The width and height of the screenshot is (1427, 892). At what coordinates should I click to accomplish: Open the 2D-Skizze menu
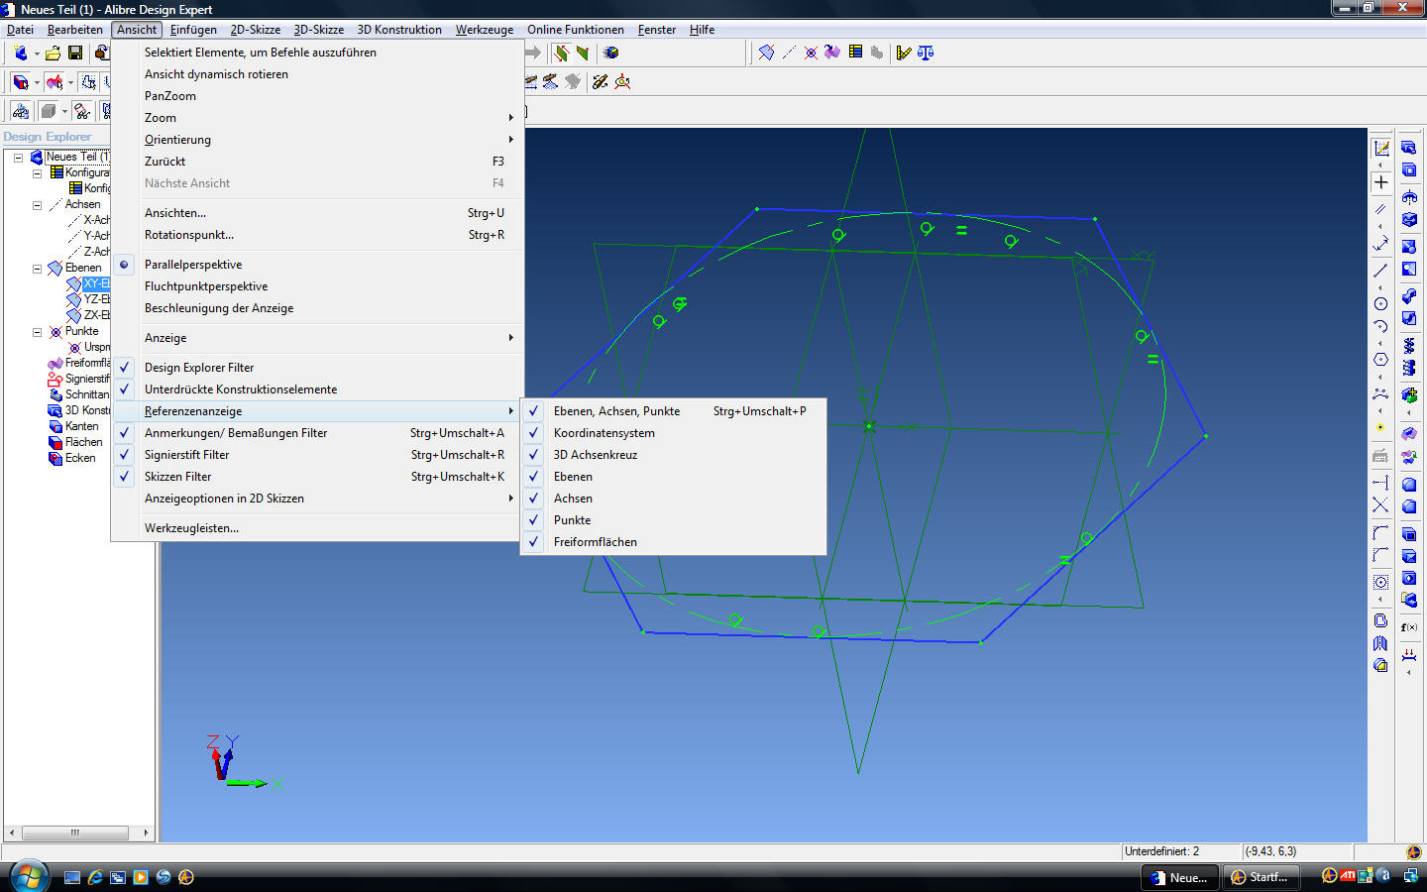click(x=256, y=30)
